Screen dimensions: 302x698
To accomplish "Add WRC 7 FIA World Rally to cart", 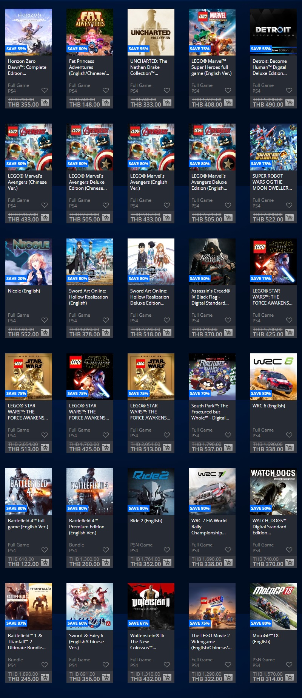I will (x=228, y=562).
